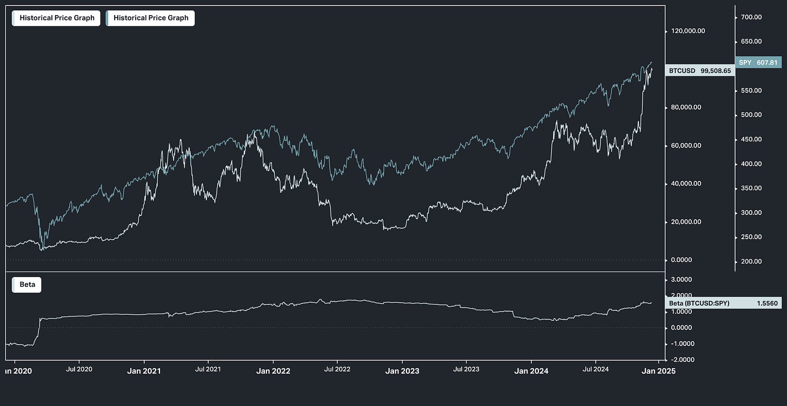This screenshot has height=406, width=787.
Task: Click the 80,000.00 axis label
Action: pos(686,107)
